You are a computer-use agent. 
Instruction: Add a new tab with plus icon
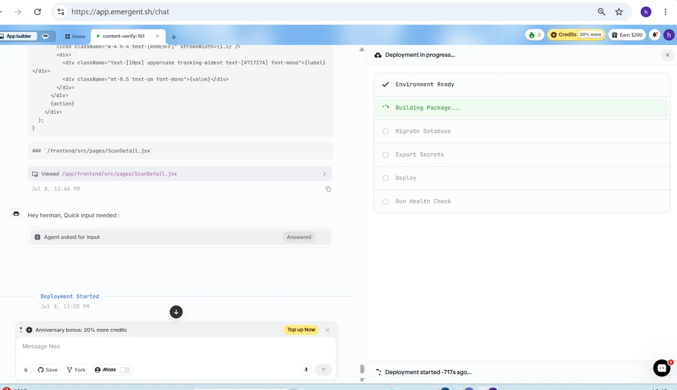(x=173, y=37)
